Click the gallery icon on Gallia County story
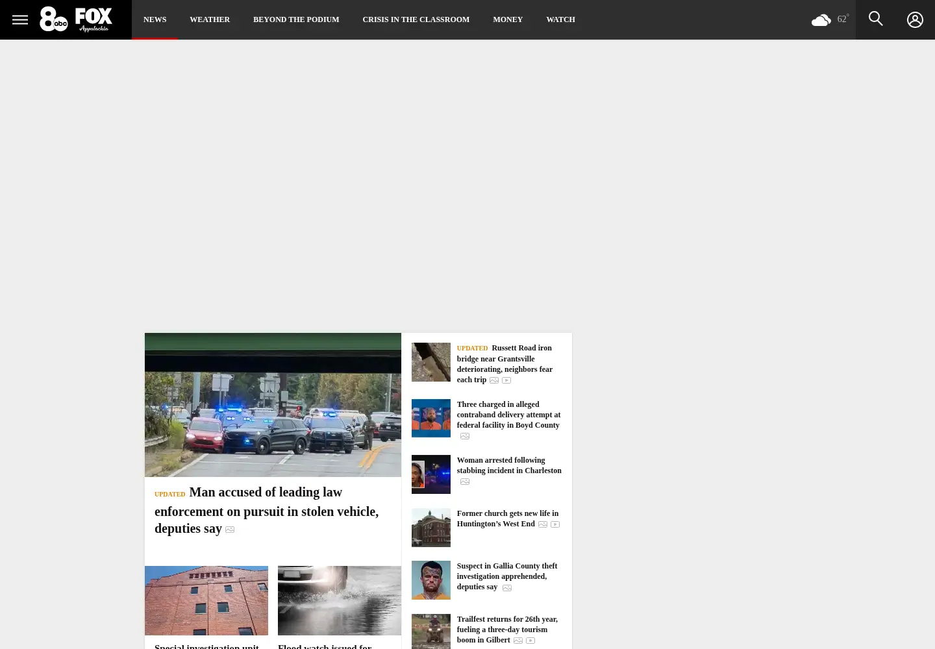 pyautogui.click(x=507, y=588)
